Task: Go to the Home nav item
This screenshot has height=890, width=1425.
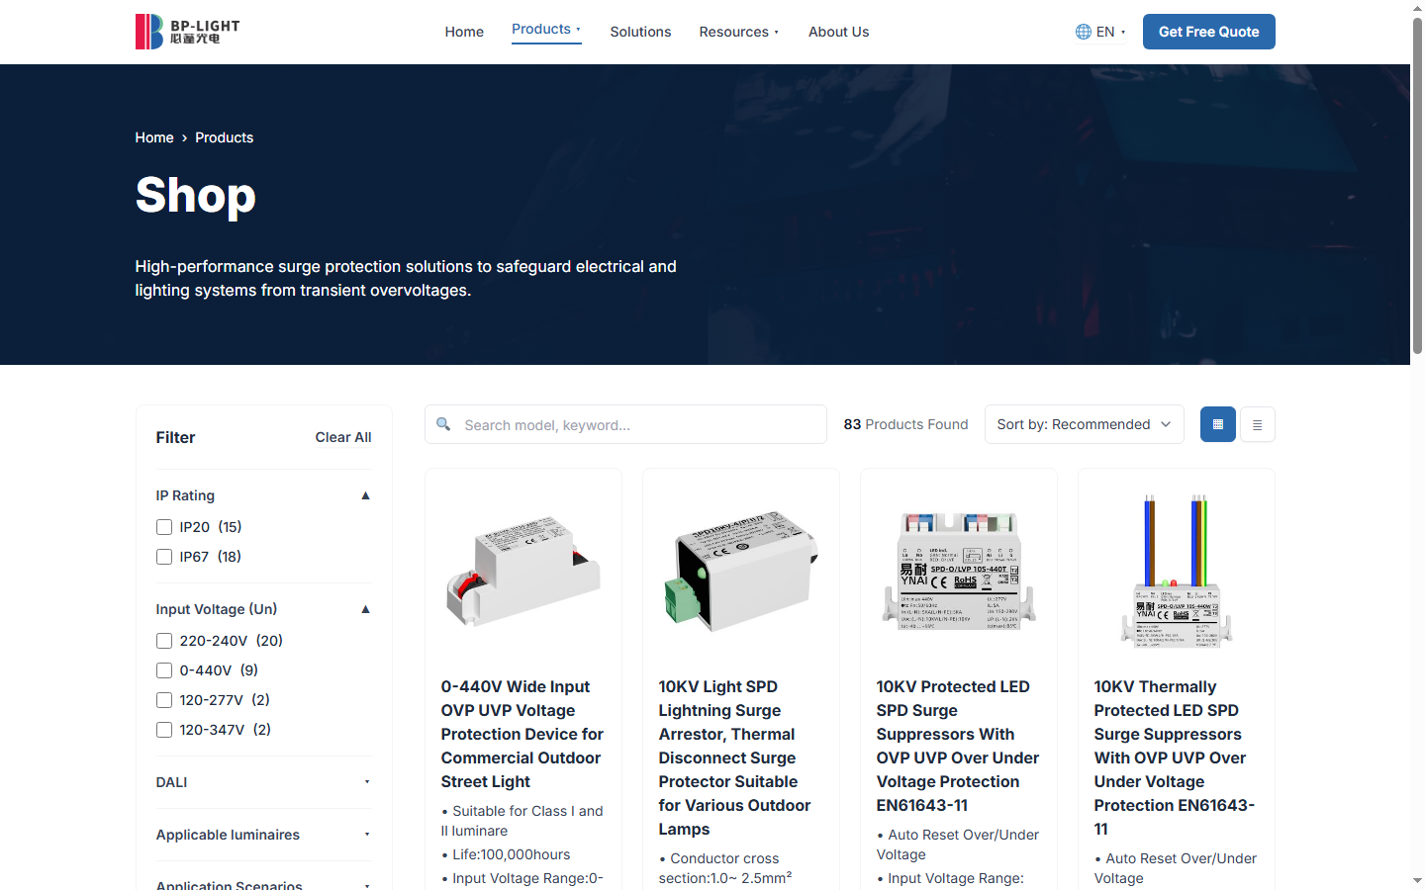Action: (464, 32)
